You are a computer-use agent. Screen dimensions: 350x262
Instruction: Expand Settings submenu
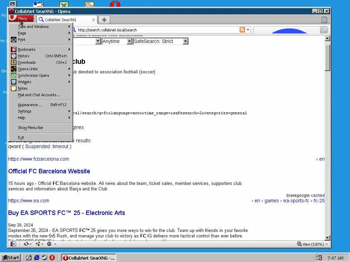tap(41, 111)
